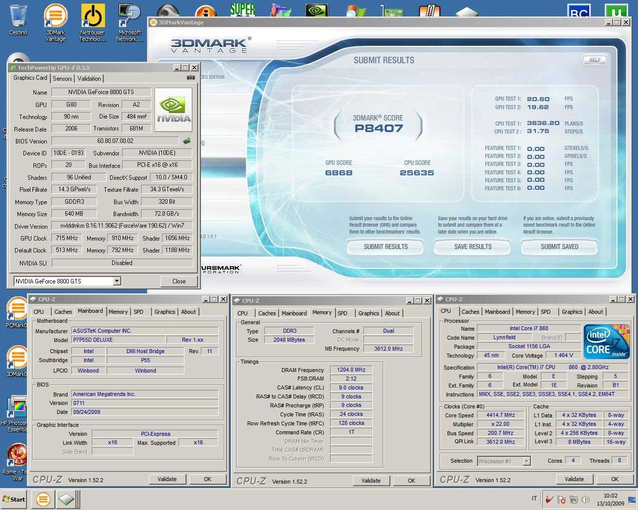638x510 pixels.
Task: Click the red checkmark tray icon
Action: 549,500
